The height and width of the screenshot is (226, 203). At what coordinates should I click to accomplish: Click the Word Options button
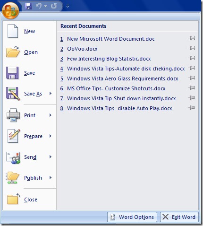click(x=132, y=217)
